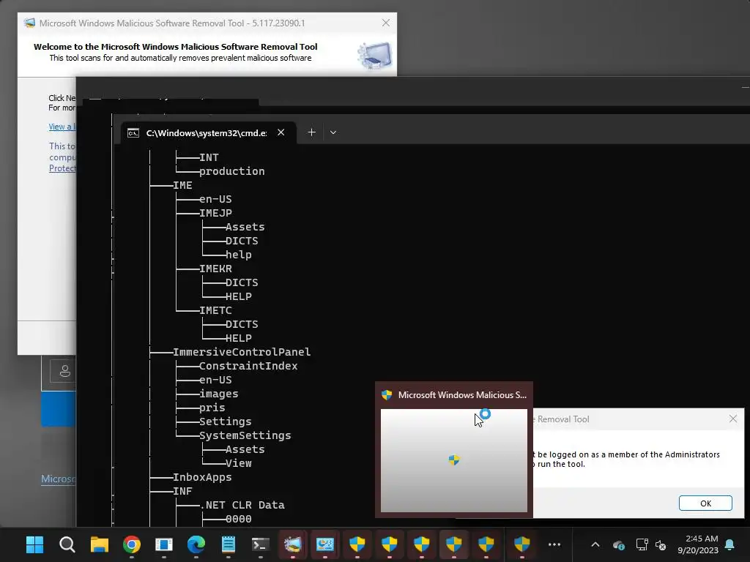Click the 'pris' entry in terminal
This screenshot has height=562, width=750.
[212, 408]
